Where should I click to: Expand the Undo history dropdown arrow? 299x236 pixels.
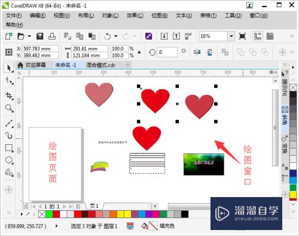pyautogui.click(x=116, y=36)
